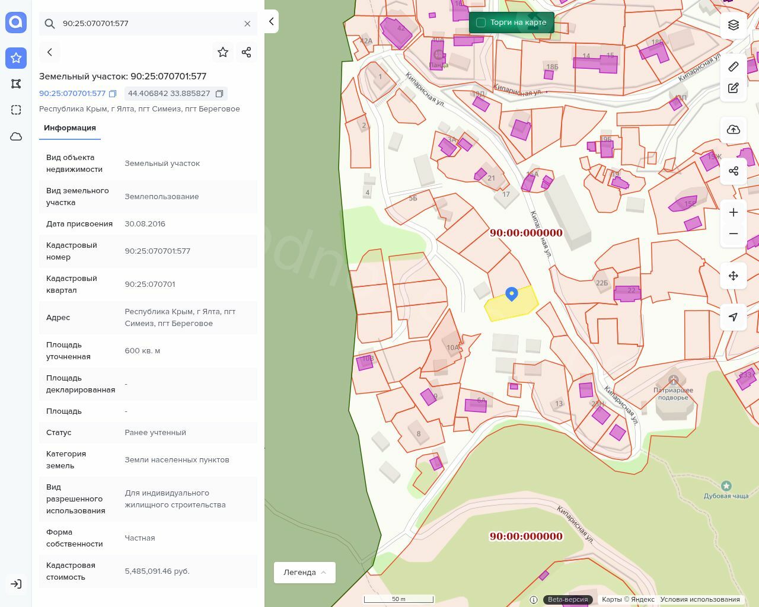The image size is (759, 607).
Task: Open the cadastral number link 90:25:070701:577
Action: coord(72,94)
